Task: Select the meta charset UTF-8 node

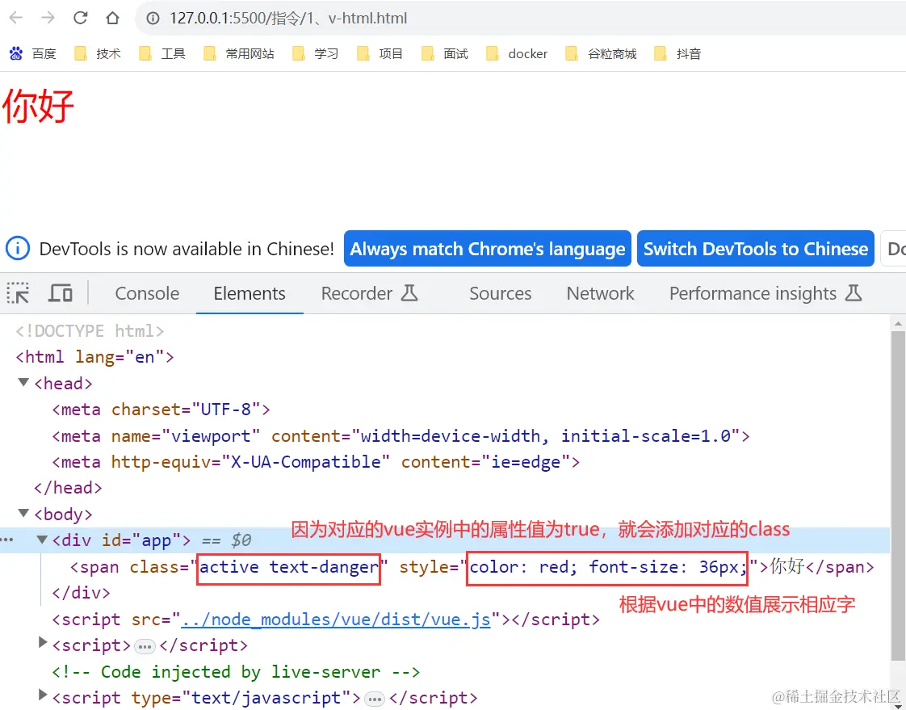Action: tap(161, 410)
